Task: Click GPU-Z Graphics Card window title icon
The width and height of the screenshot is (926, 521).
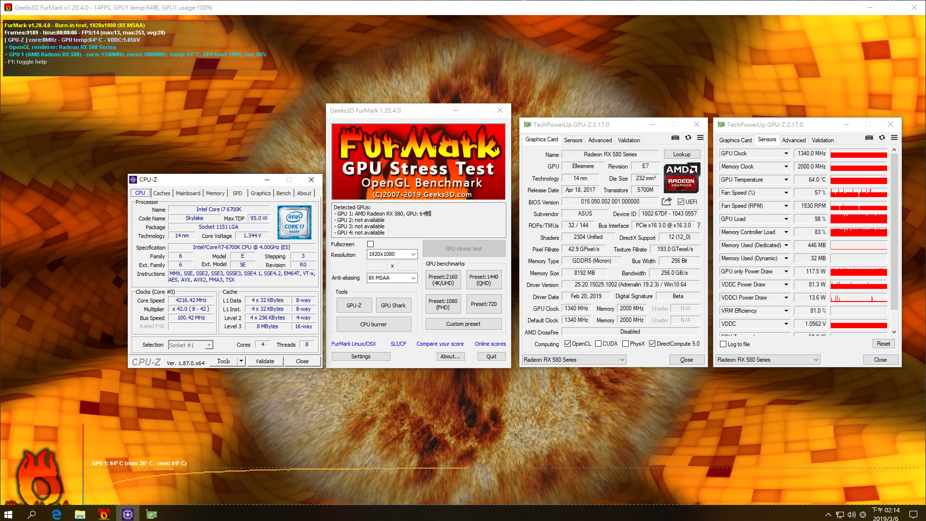Action: coord(527,125)
